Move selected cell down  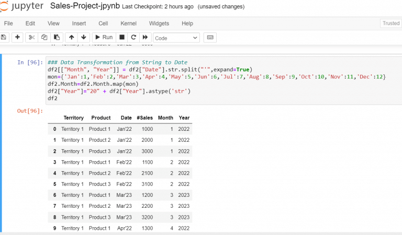[x=83, y=37]
